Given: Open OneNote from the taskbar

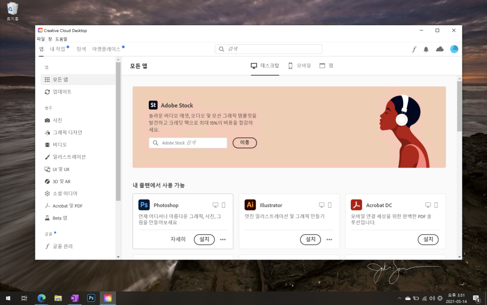Looking at the screenshot, I should 75,298.
